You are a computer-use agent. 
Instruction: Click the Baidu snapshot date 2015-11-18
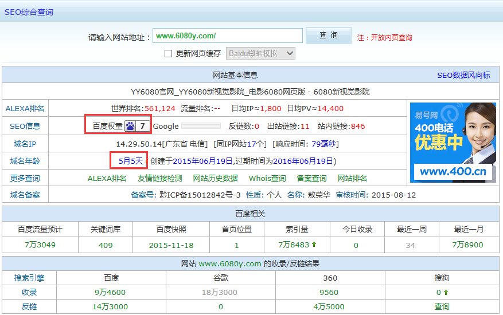171,246
